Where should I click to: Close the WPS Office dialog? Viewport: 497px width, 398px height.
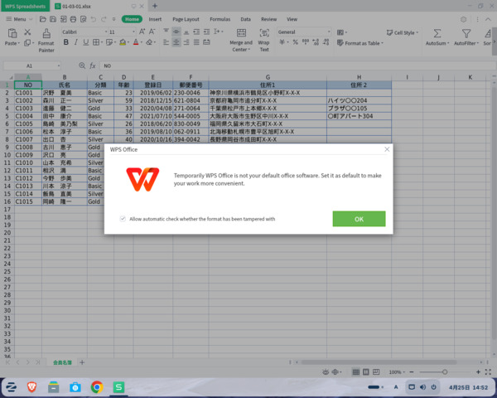click(x=387, y=149)
